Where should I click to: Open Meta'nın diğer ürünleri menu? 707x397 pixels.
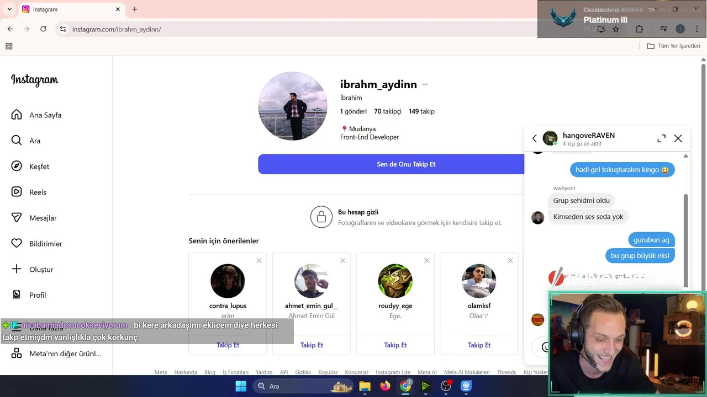[56, 354]
